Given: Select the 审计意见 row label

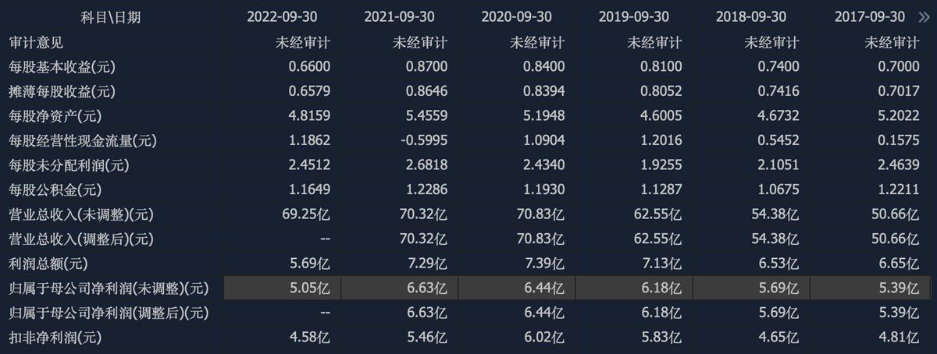Looking at the screenshot, I should click(x=35, y=42).
